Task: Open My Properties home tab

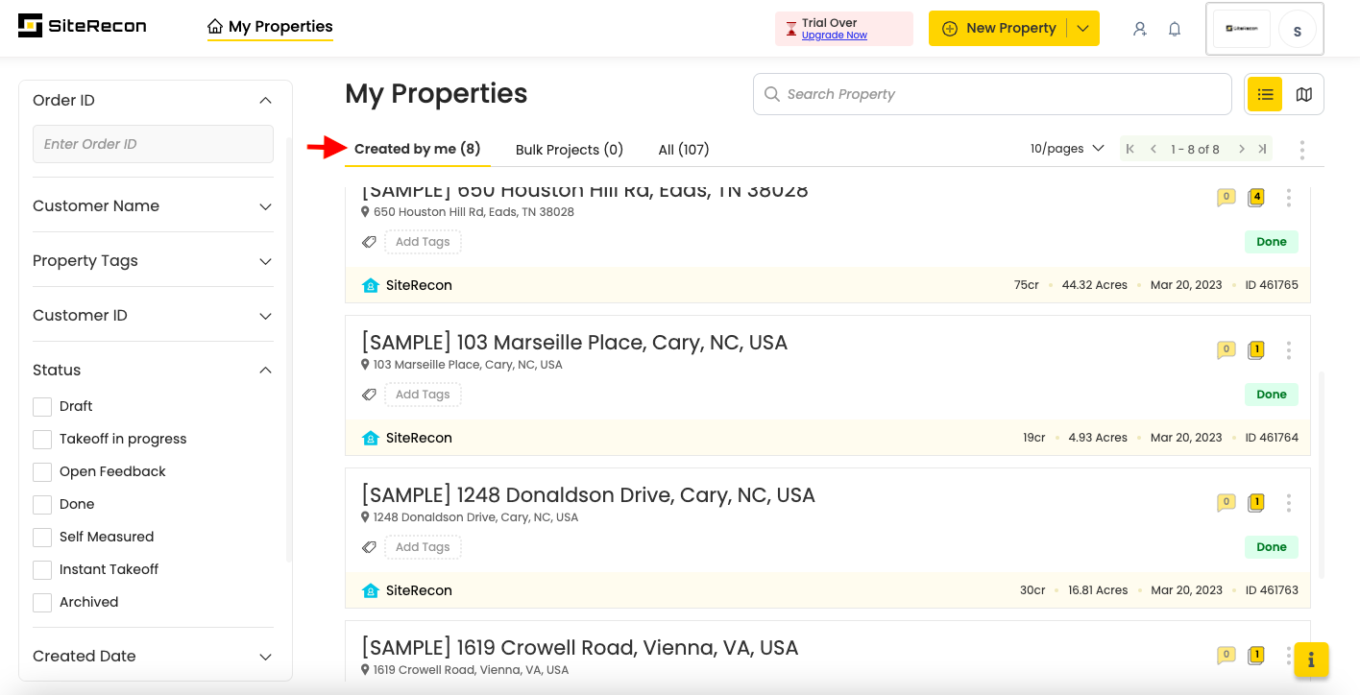Action: pos(270,27)
